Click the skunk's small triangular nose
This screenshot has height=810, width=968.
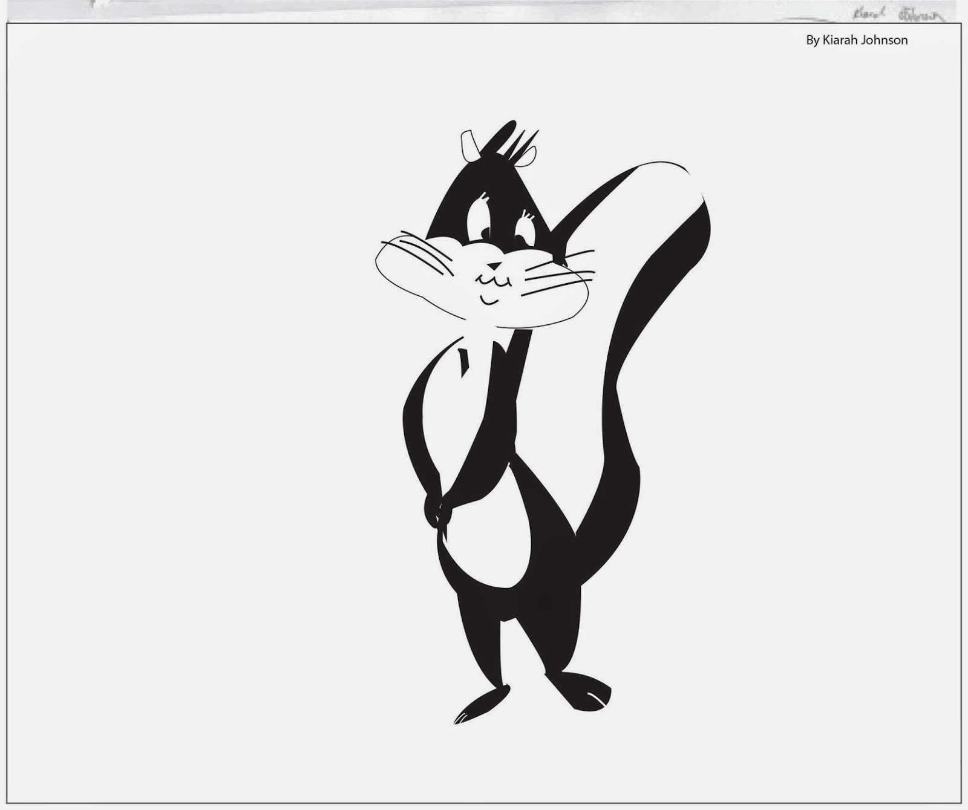pyautogui.click(x=495, y=265)
